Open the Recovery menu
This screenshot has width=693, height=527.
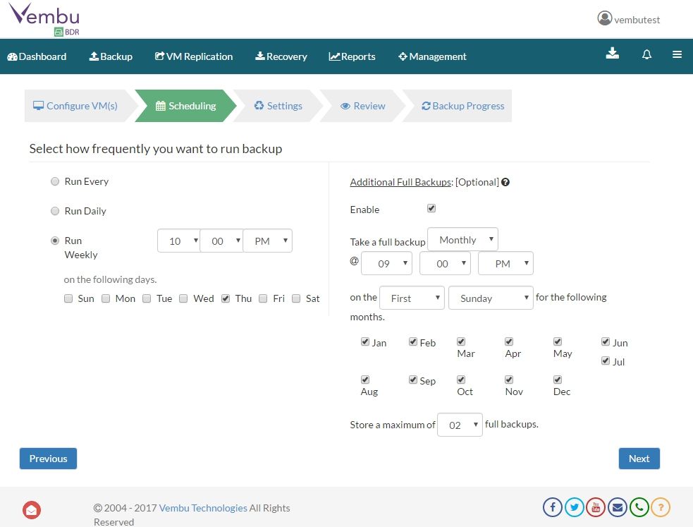(x=281, y=56)
